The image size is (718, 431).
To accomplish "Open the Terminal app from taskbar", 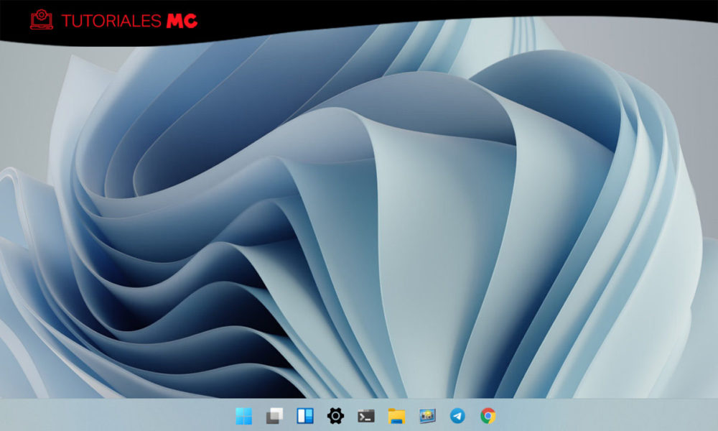I will point(366,416).
